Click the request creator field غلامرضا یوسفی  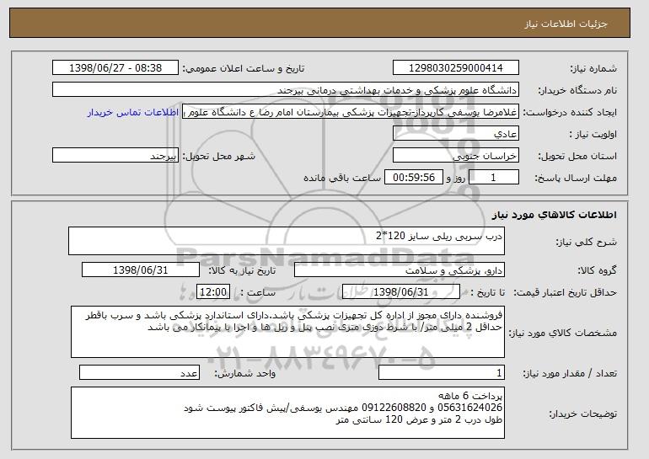(351, 112)
